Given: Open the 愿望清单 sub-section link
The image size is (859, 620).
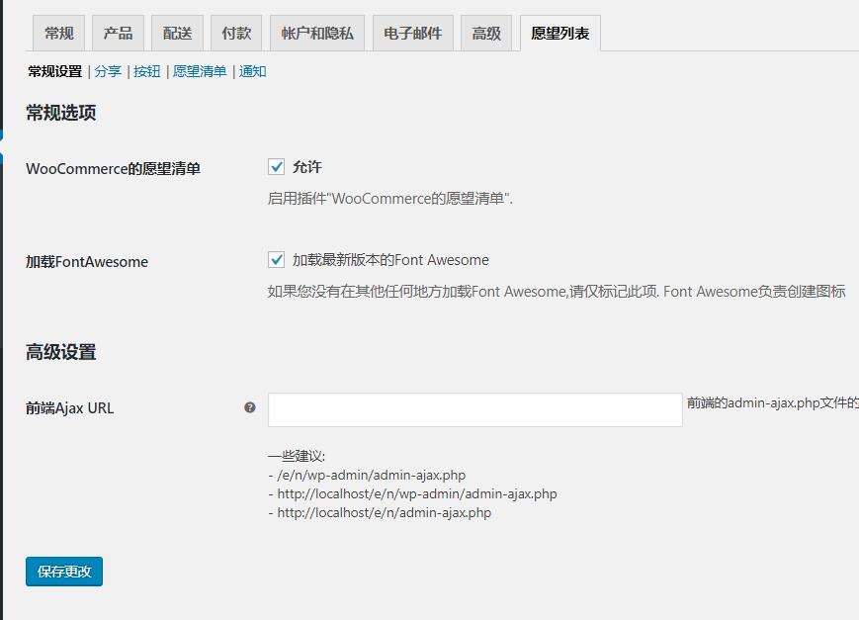Looking at the screenshot, I should coord(200,72).
